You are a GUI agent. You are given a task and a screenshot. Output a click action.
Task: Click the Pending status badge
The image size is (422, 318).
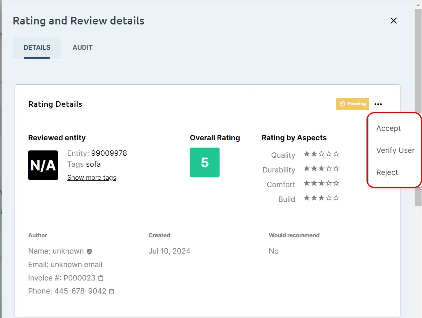pyautogui.click(x=352, y=104)
